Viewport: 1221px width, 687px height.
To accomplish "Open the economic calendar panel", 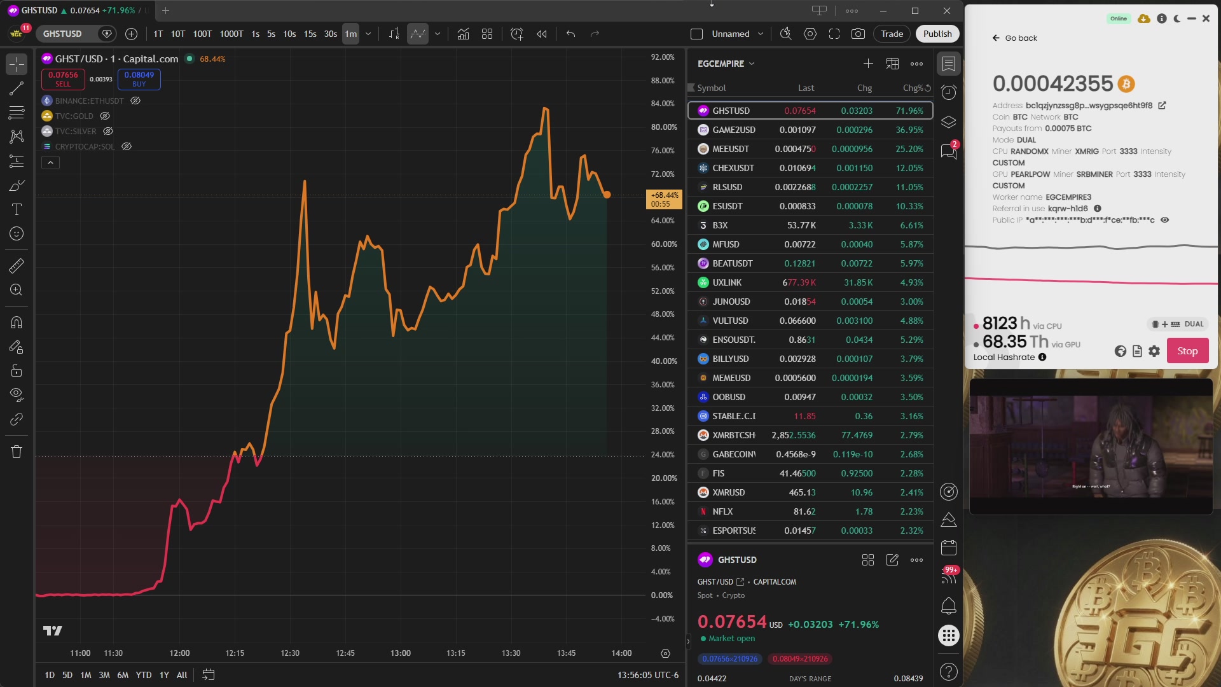I will [x=949, y=547].
